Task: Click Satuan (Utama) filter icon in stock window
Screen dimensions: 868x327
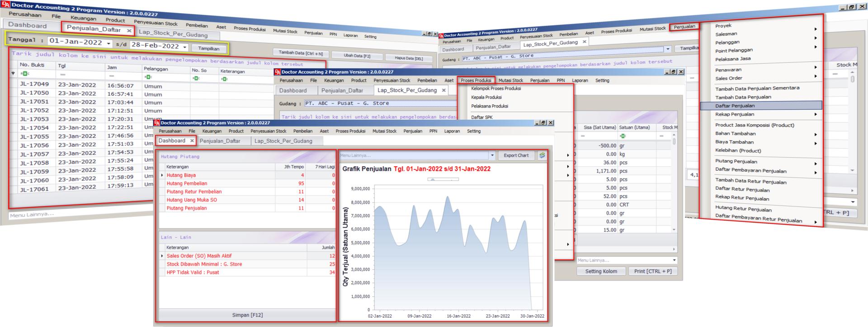Action: (x=623, y=136)
